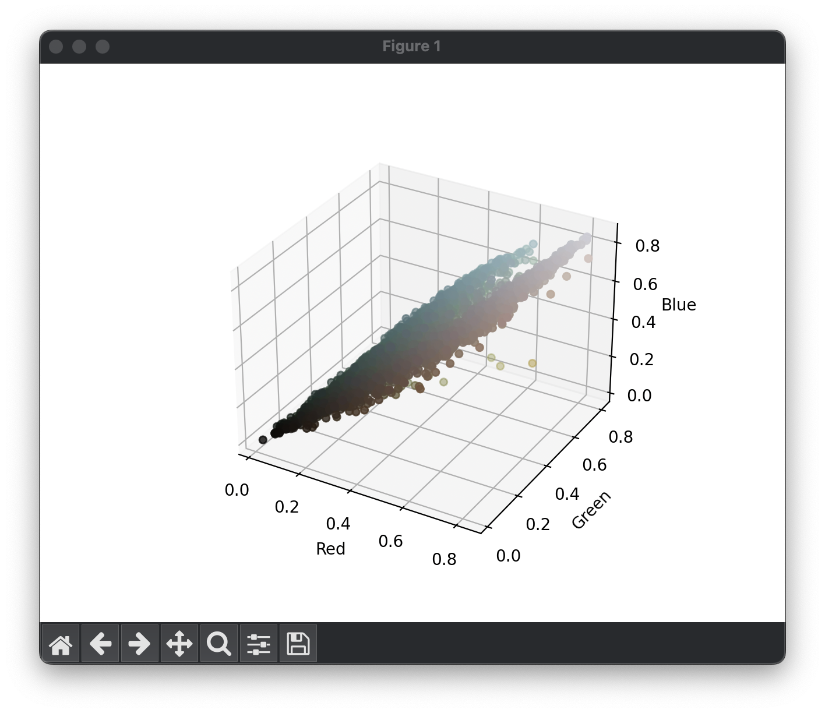Activate the Pan/move axes tool
This screenshot has height=713, width=825.
[179, 644]
